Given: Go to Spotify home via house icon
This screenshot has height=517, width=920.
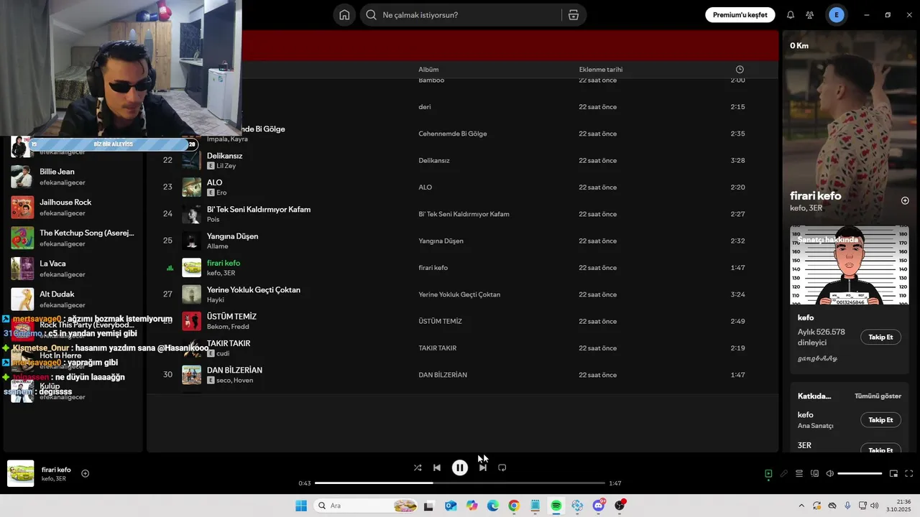Looking at the screenshot, I should coord(344,15).
